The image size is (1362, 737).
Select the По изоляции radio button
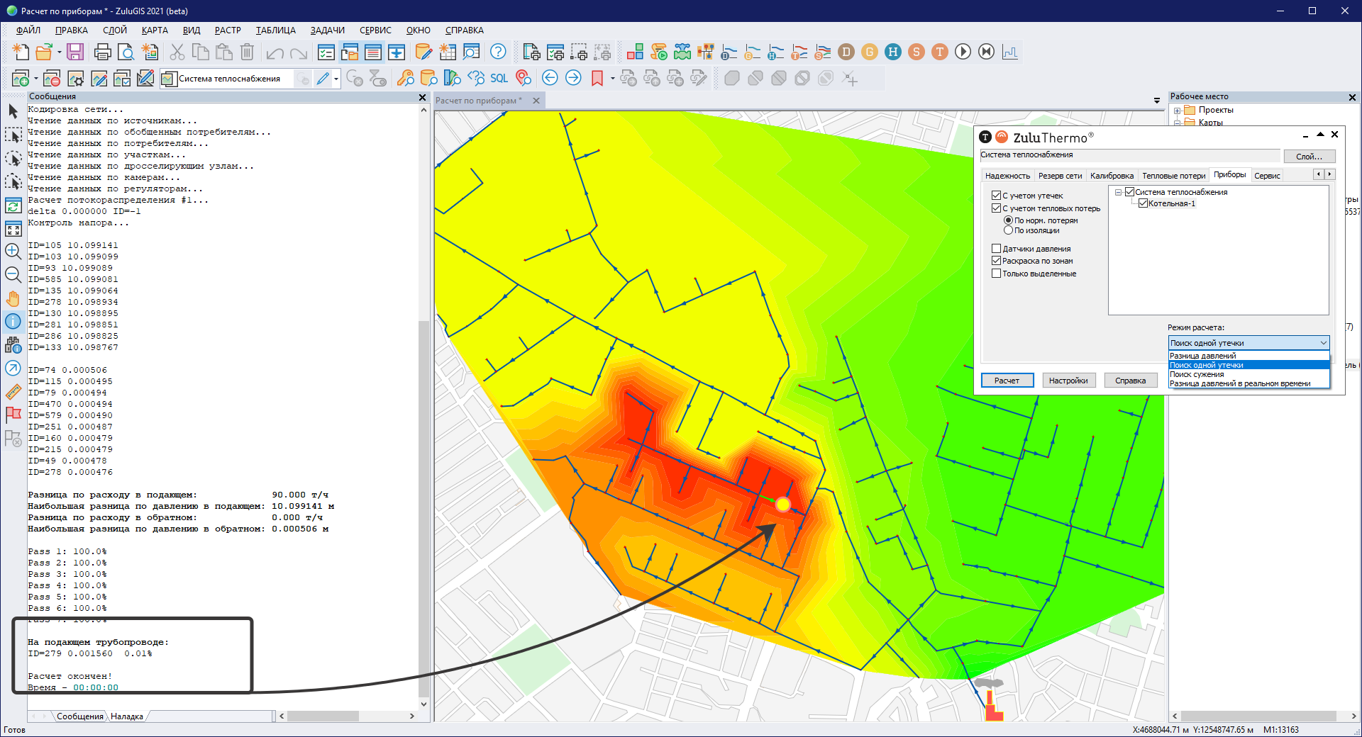click(1008, 230)
